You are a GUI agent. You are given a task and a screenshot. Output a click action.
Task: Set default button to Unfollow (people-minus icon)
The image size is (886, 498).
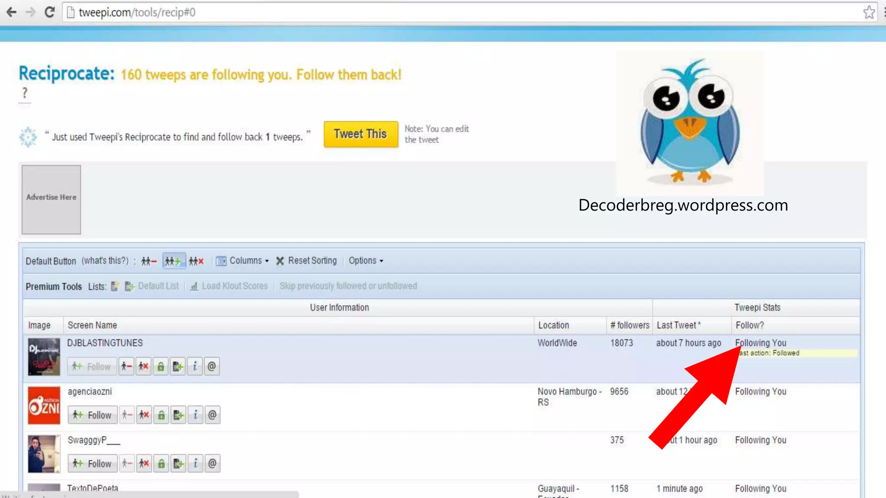(149, 261)
